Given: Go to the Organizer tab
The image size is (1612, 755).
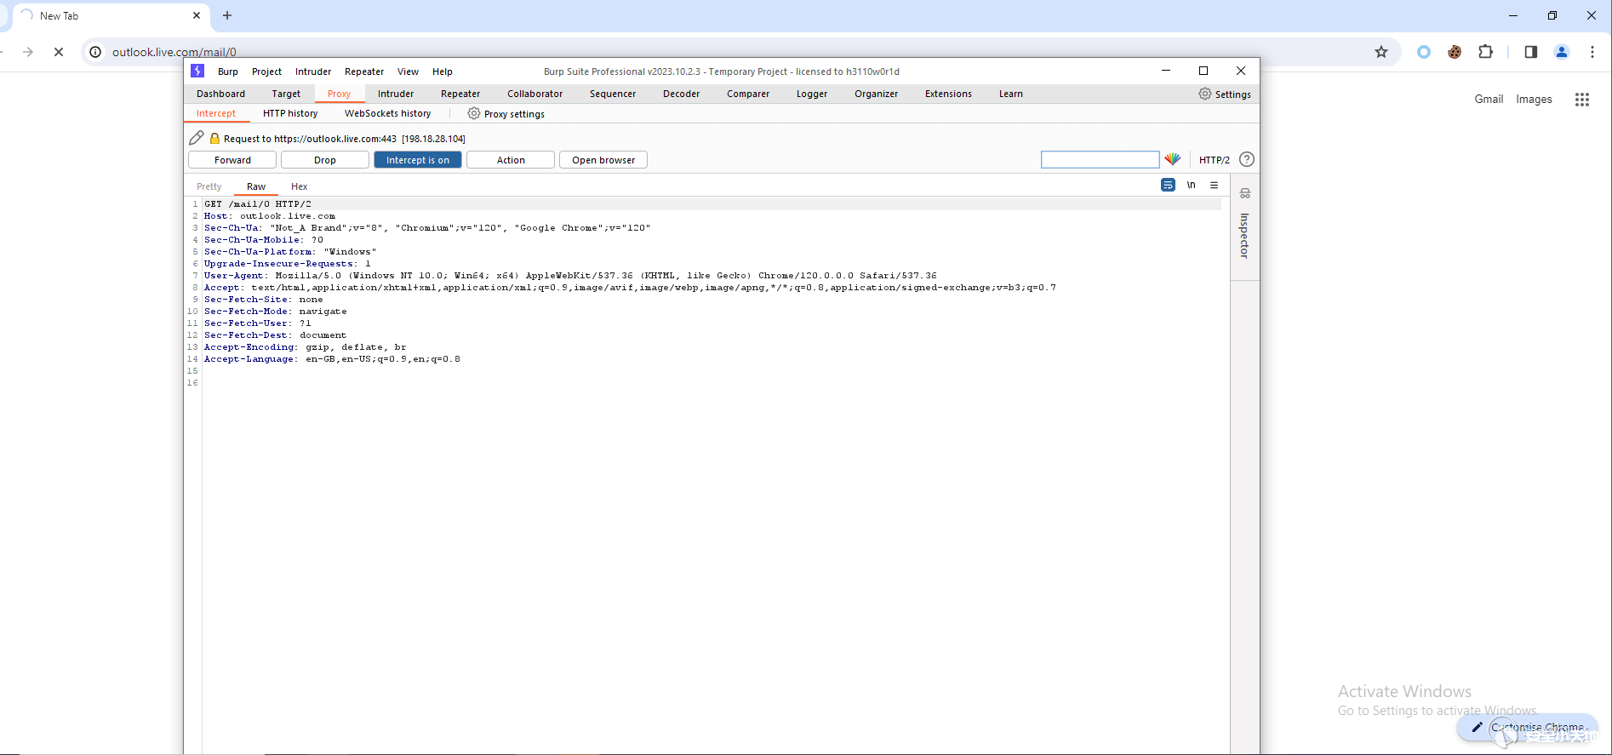Looking at the screenshot, I should (877, 94).
